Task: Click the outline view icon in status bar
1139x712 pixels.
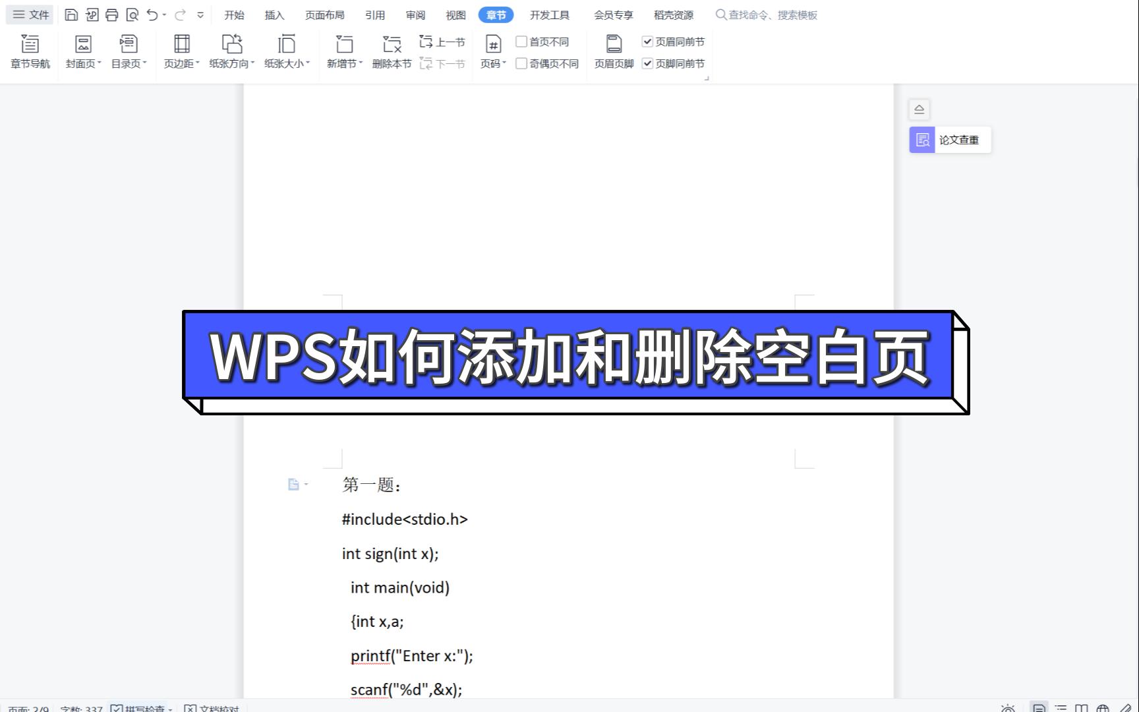Action: tap(1061, 708)
